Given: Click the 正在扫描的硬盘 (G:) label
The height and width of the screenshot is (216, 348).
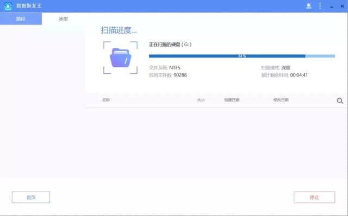Looking at the screenshot, I should point(170,45).
